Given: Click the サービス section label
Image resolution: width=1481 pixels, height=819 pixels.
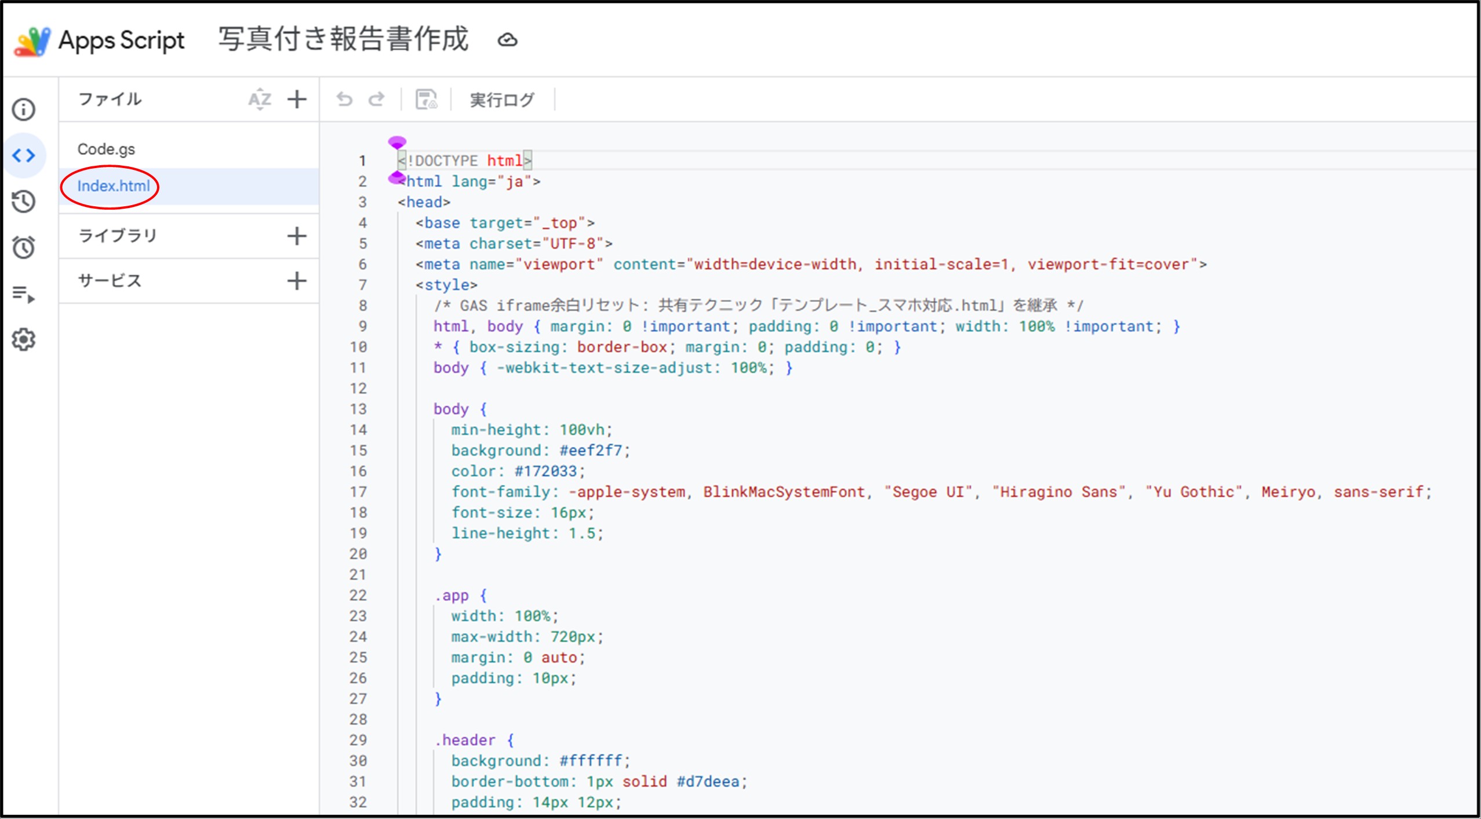Looking at the screenshot, I should point(110,281).
